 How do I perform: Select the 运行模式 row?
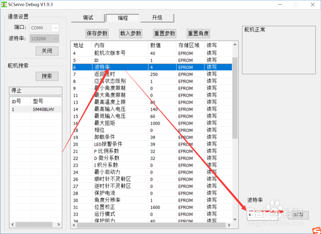click(152, 214)
